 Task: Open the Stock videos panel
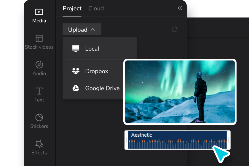tap(39, 42)
